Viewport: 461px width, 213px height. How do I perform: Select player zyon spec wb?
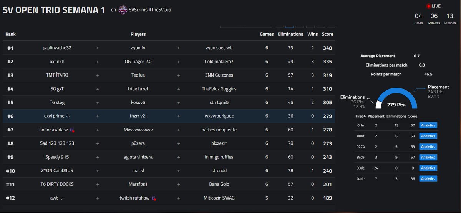pos(219,48)
